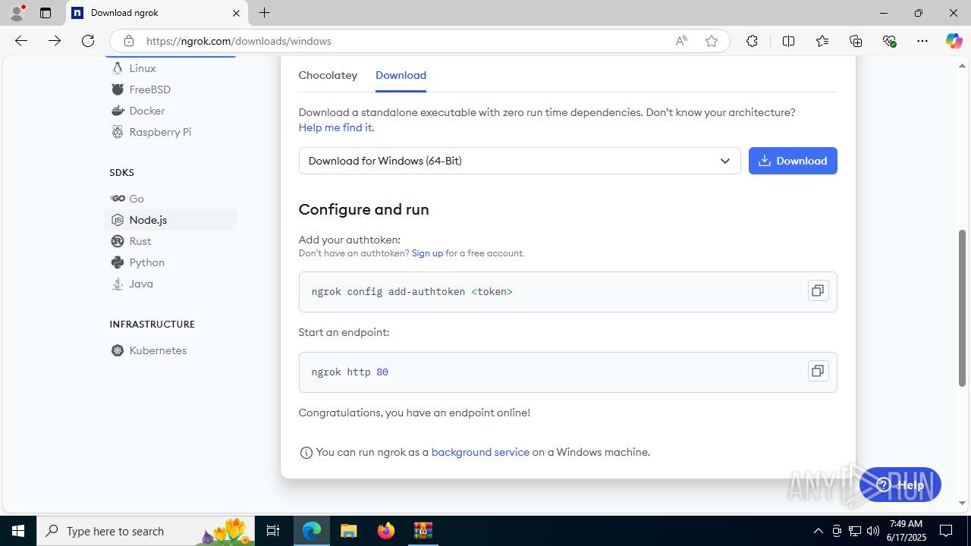Viewport: 971px width, 546px height.
Task: Open the Copilot sidebar
Action: click(954, 41)
